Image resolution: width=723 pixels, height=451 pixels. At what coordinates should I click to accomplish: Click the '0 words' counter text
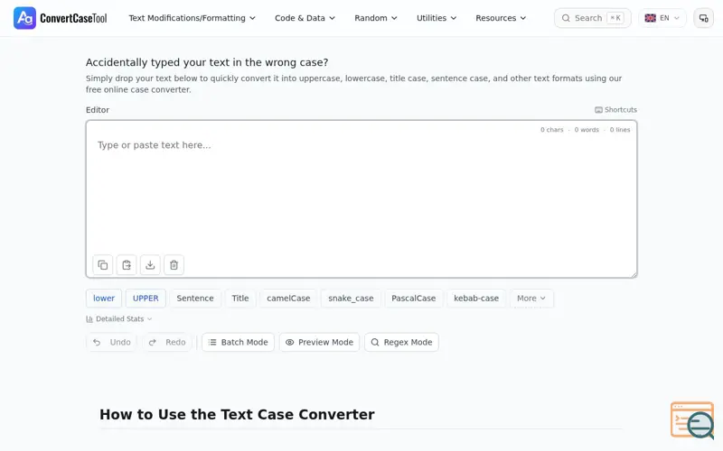587,130
